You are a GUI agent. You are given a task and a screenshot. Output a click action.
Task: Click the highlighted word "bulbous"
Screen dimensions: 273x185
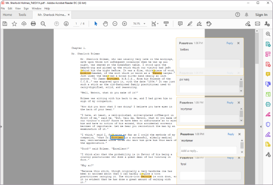[85, 73]
